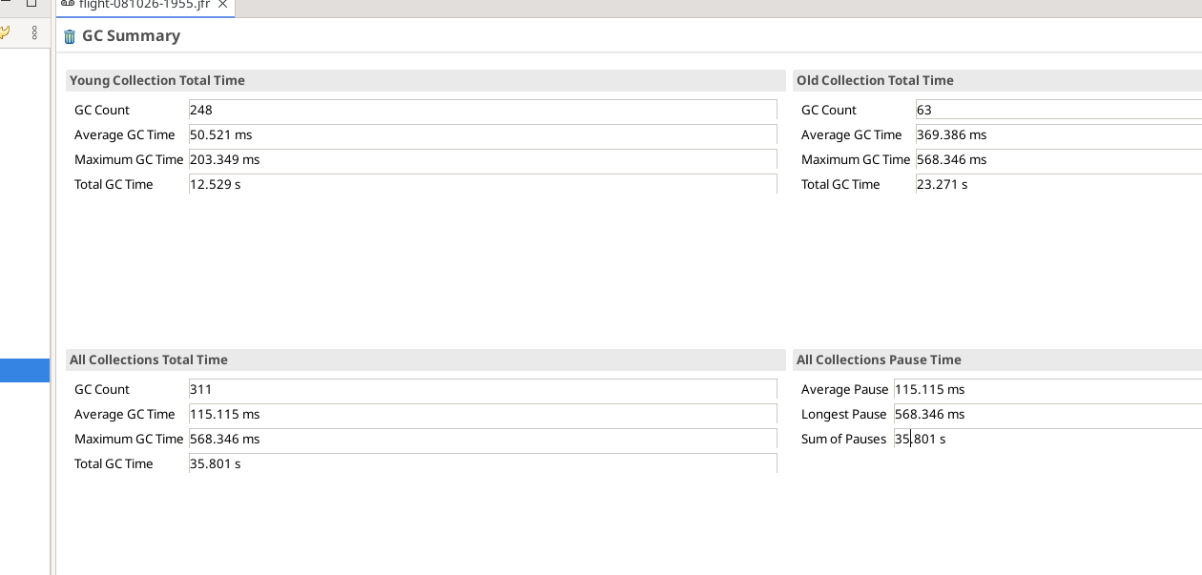Image resolution: width=1202 pixels, height=575 pixels.
Task: Click the Average GC Time label under Old Collection
Action: (852, 134)
